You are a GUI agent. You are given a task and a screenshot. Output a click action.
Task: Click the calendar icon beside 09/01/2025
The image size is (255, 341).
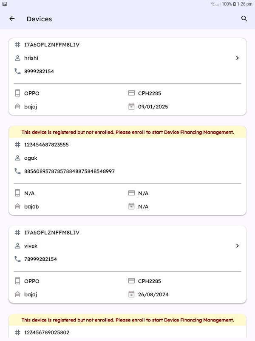click(x=131, y=107)
